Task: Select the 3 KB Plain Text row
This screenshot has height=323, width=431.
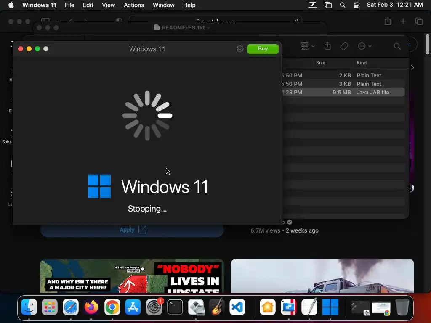Action: click(x=343, y=84)
